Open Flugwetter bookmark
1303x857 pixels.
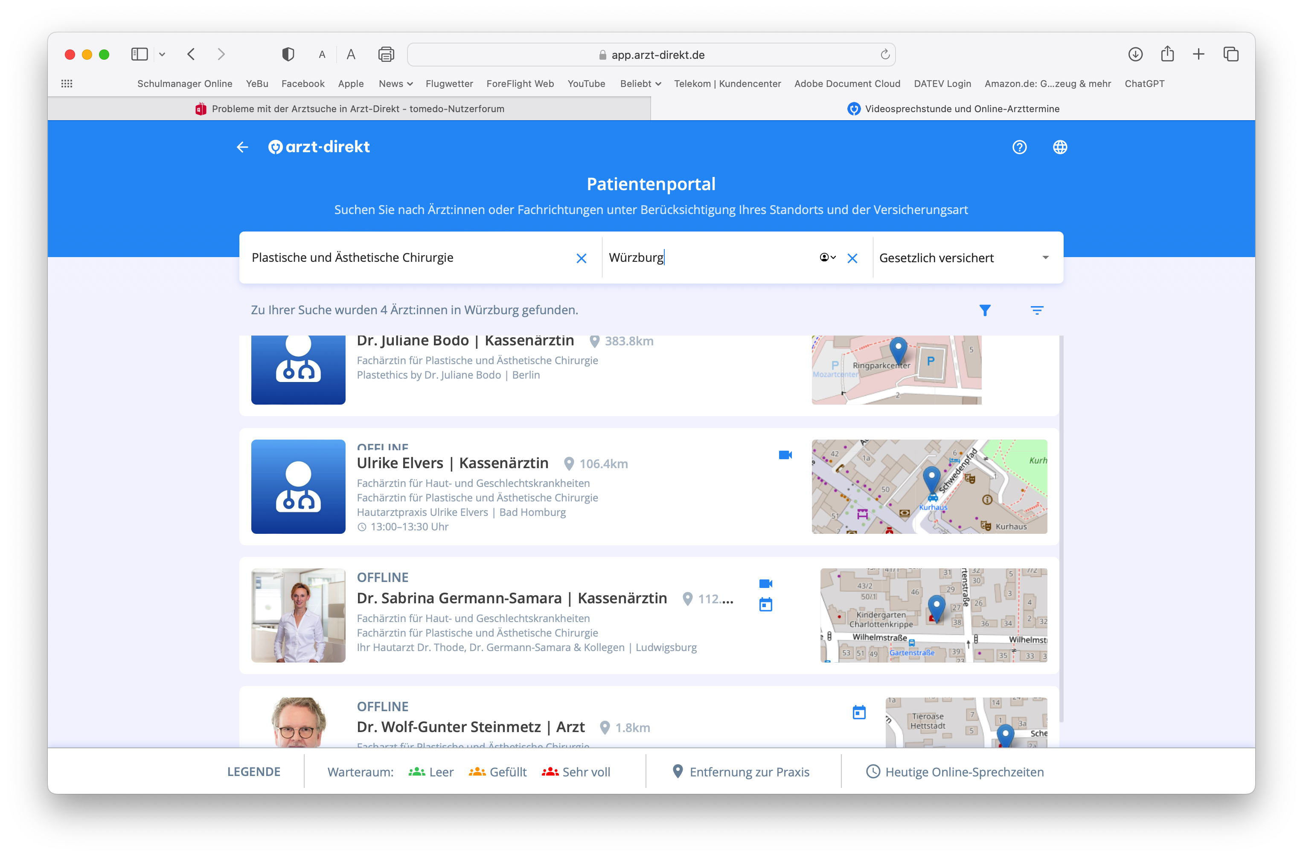click(449, 83)
